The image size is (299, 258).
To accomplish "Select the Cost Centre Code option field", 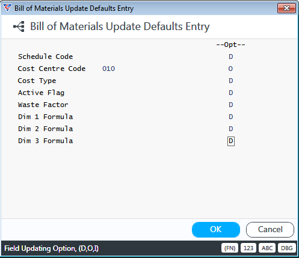I will tap(230, 69).
